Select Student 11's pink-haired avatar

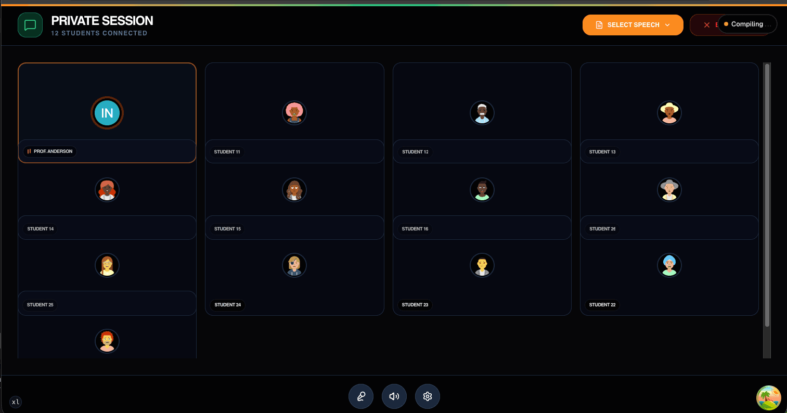tap(294, 113)
